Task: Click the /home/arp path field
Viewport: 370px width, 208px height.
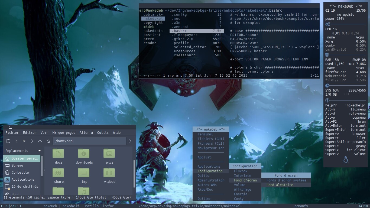Action: pyautogui.click(x=89, y=141)
